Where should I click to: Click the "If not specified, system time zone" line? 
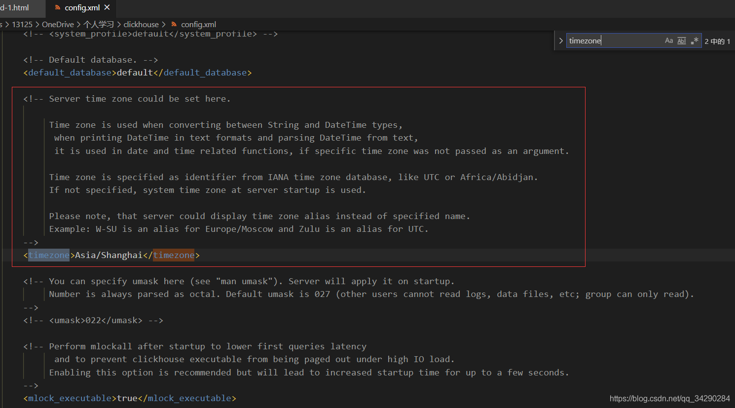click(208, 190)
